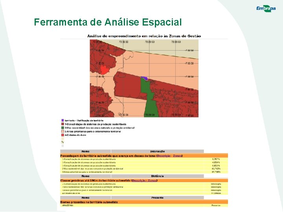Open 'Descrição - Zonas' link in Classes próximas header
Image resolution: width=283 pixels, height=212 pixels.
tap(144, 181)
